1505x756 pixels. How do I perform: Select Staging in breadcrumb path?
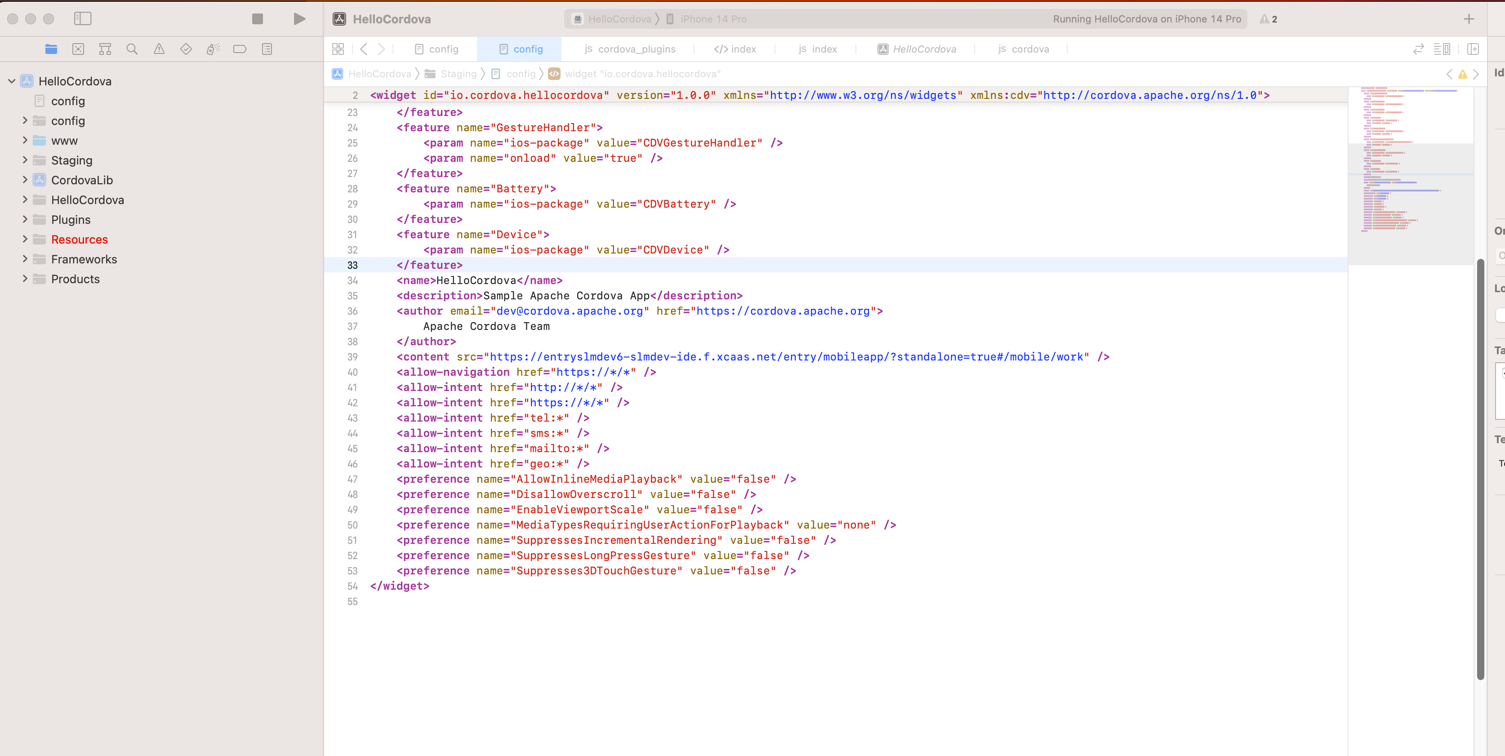[x=458, y=74]
